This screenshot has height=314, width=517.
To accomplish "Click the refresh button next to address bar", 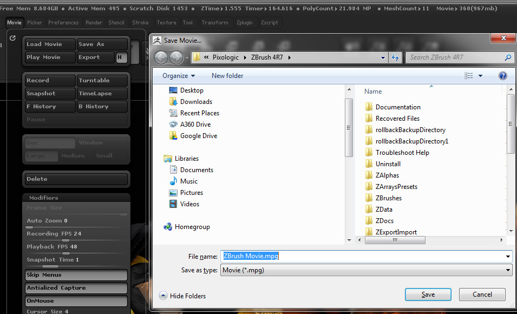I will pos(395,57).
